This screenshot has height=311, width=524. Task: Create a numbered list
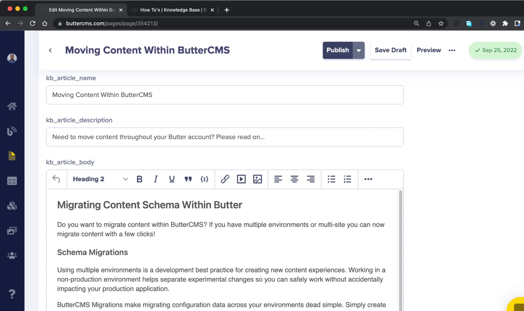coord(347,179)
